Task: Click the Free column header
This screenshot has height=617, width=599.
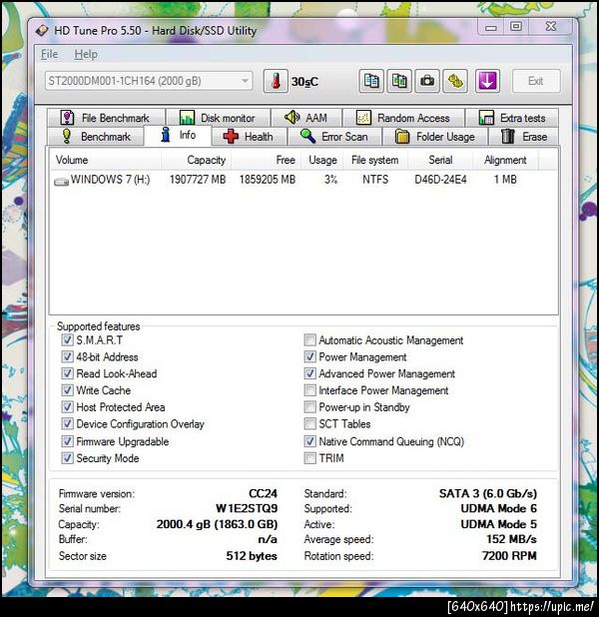Action: tap(266, 160)
